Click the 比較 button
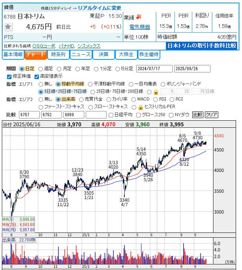The image size is (242, 270). pos(197,115)
